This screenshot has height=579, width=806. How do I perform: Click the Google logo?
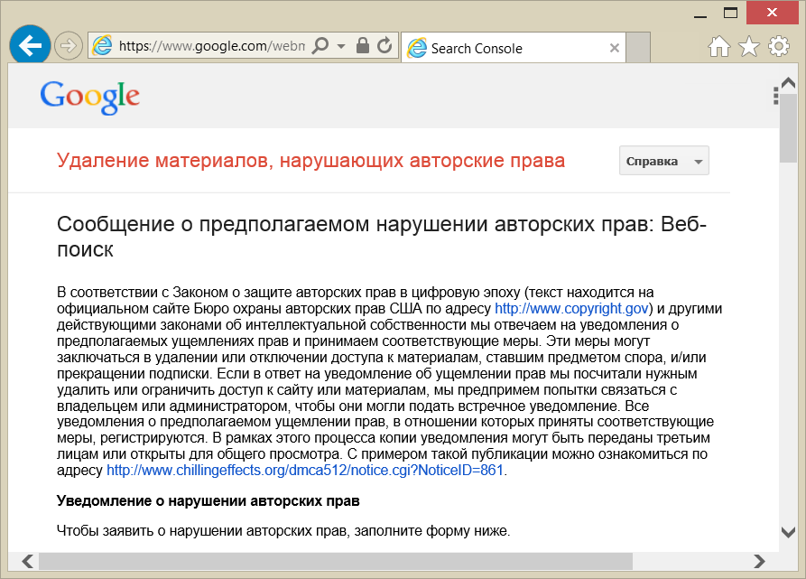(90, 97)
